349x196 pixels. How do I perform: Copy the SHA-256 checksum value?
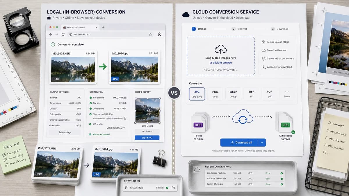125,118
